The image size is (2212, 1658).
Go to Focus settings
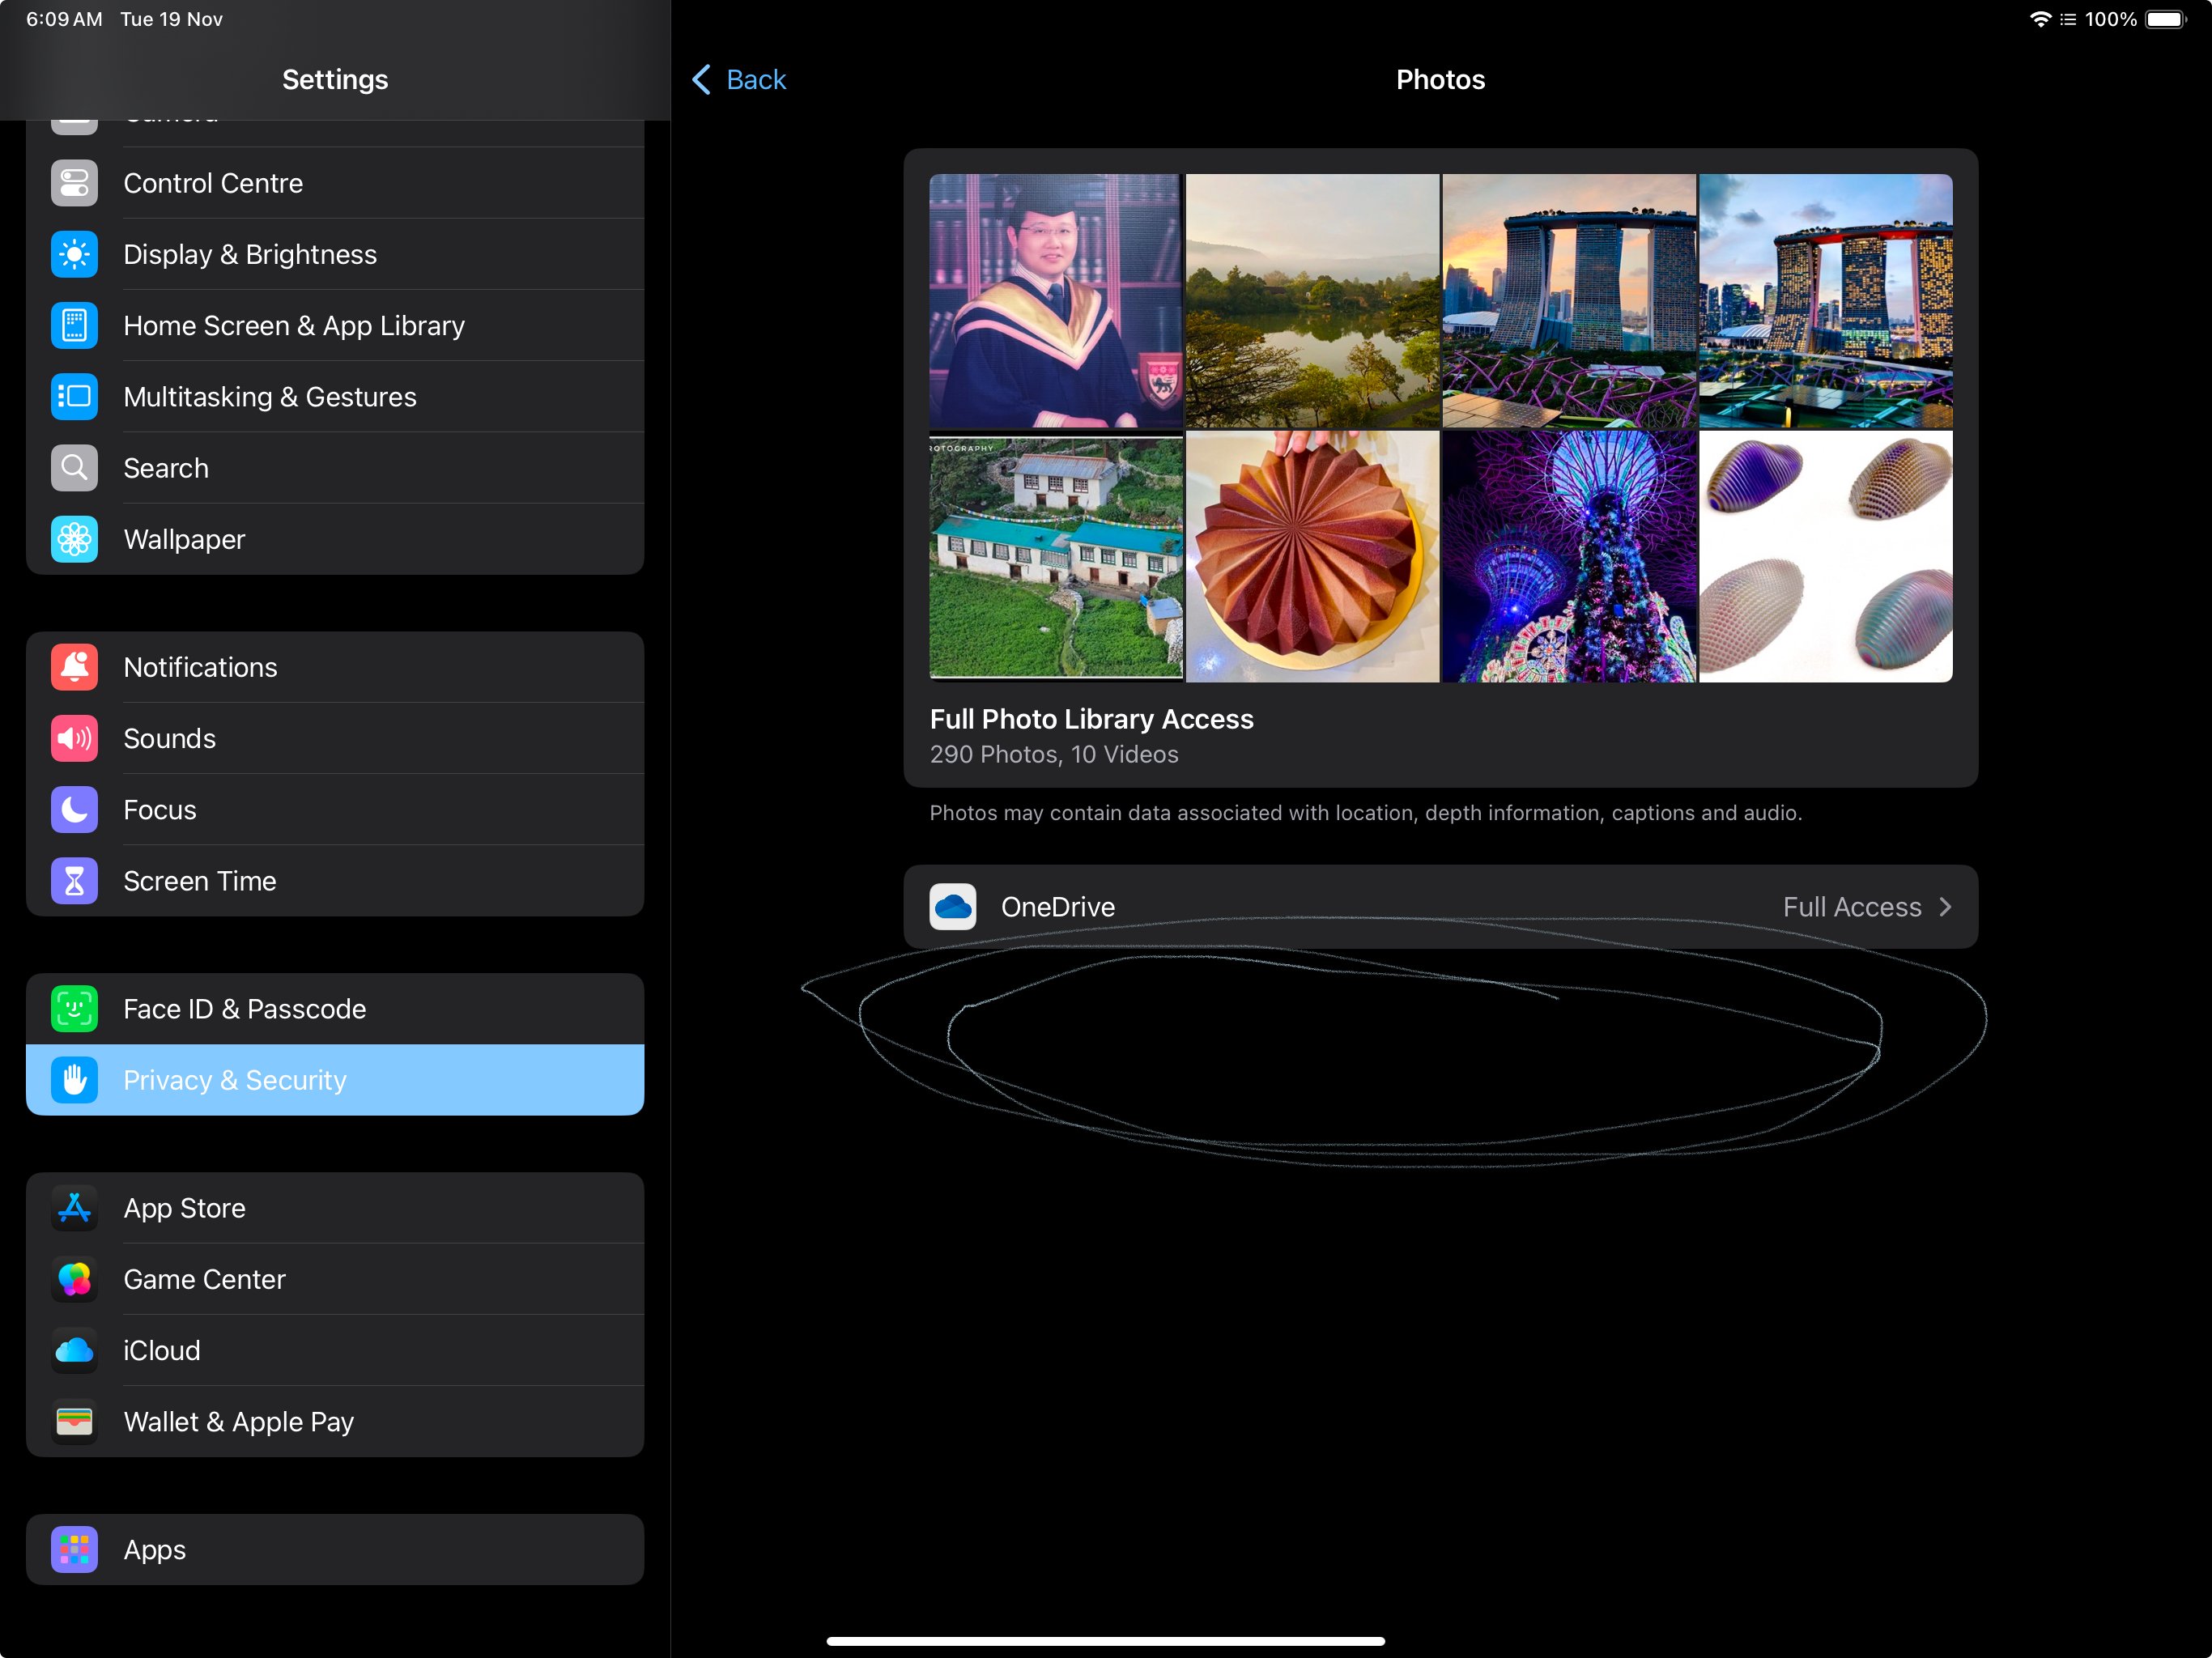tap(335, 810)
